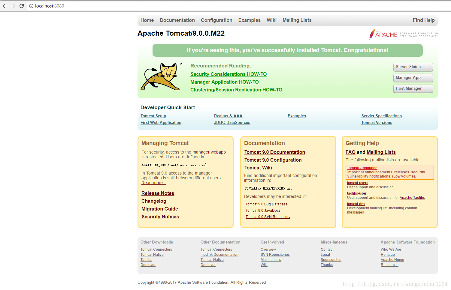451x290 pixels.
Task: Open Tomcat 9.0 JavaDocs link
Action: tap(263, 211)
